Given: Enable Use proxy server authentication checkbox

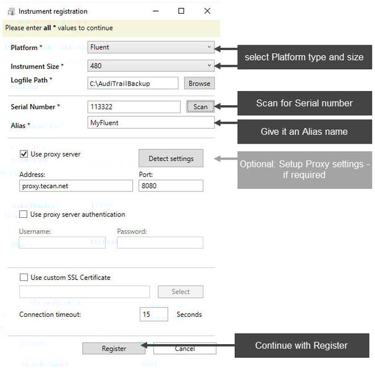Looking at the screenshot, I should point(23,214).
